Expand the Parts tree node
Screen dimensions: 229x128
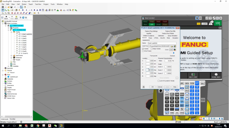3,75
